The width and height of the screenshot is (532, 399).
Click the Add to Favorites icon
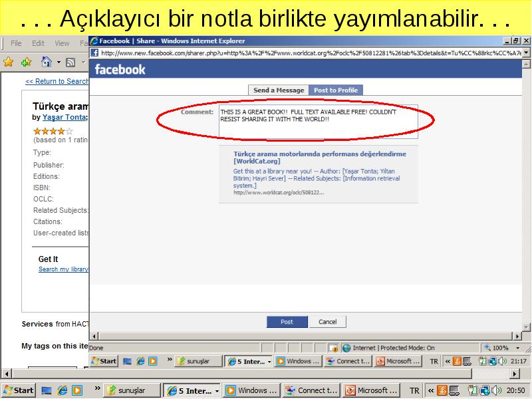pyautogui.click(x=26, y=62)
